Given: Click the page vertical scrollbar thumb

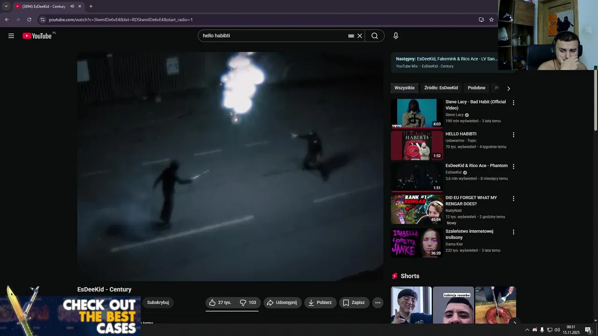Looking at the screenshot, I should (596, 100).
